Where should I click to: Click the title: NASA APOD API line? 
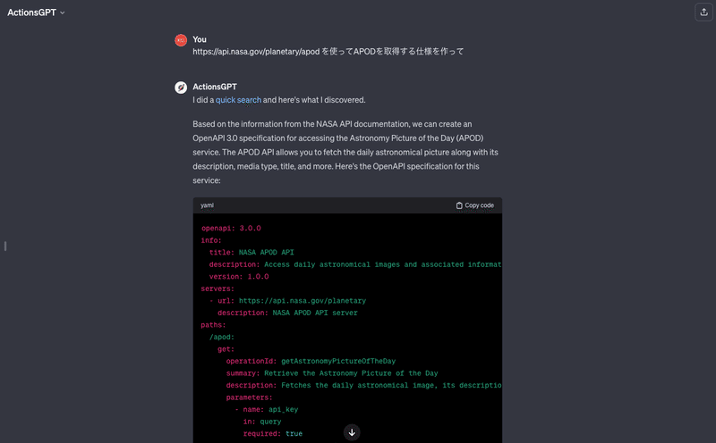pos(251,253)
